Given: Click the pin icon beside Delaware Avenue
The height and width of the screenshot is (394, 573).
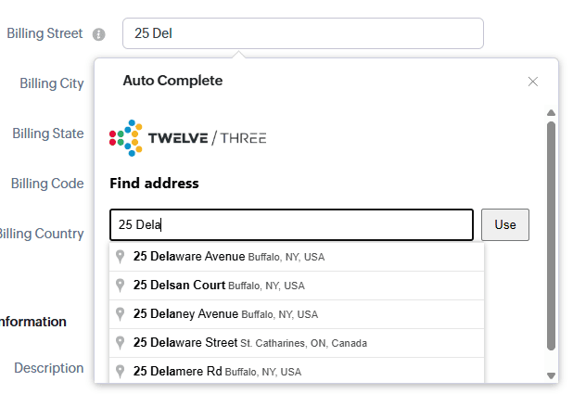Looking at the screenshot, I should click(x=120, y=257).
